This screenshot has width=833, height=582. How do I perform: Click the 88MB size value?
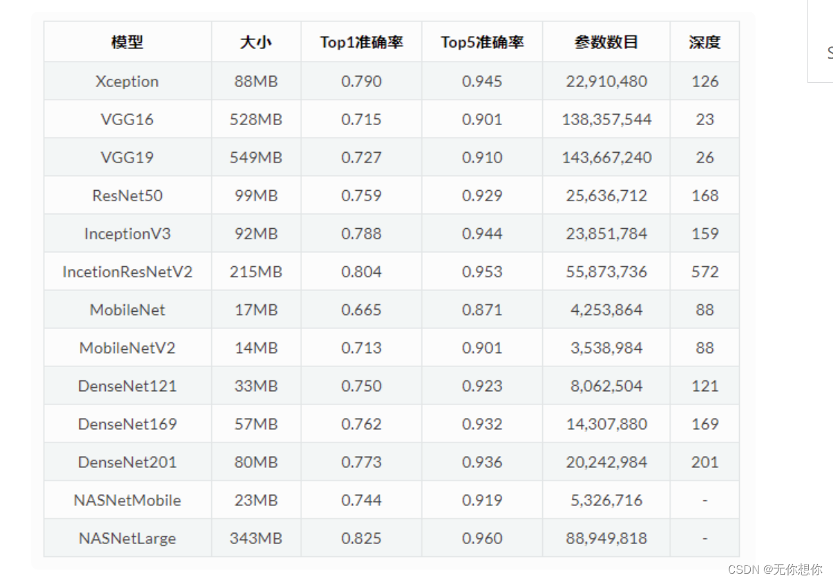point(256,81)
